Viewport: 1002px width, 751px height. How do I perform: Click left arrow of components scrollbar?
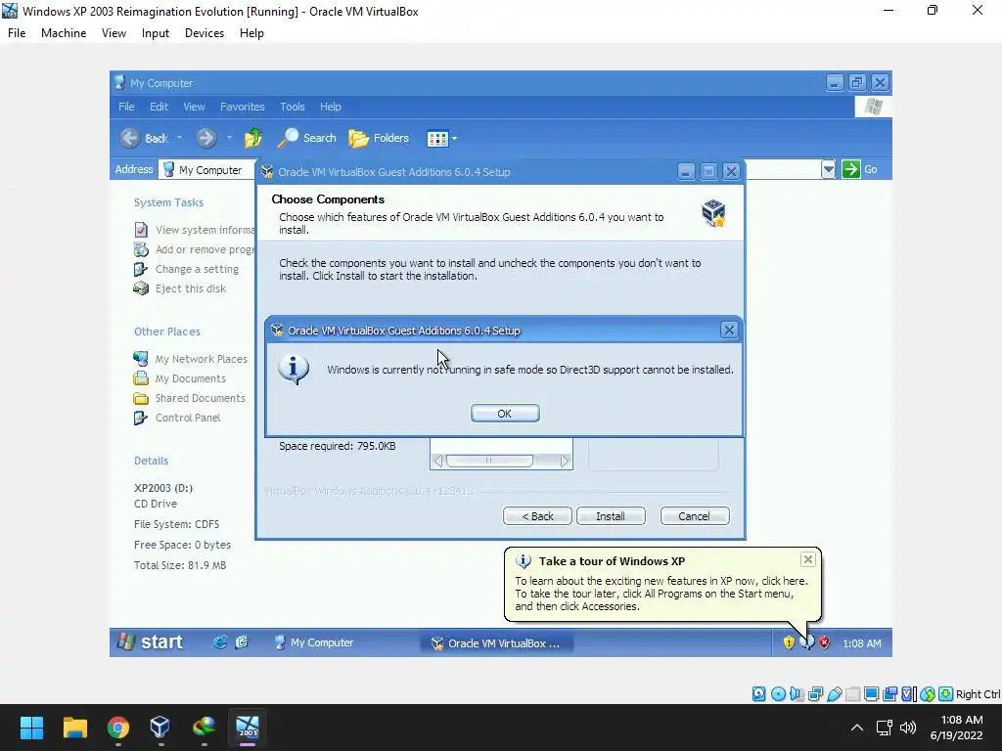tap(437, 461)
